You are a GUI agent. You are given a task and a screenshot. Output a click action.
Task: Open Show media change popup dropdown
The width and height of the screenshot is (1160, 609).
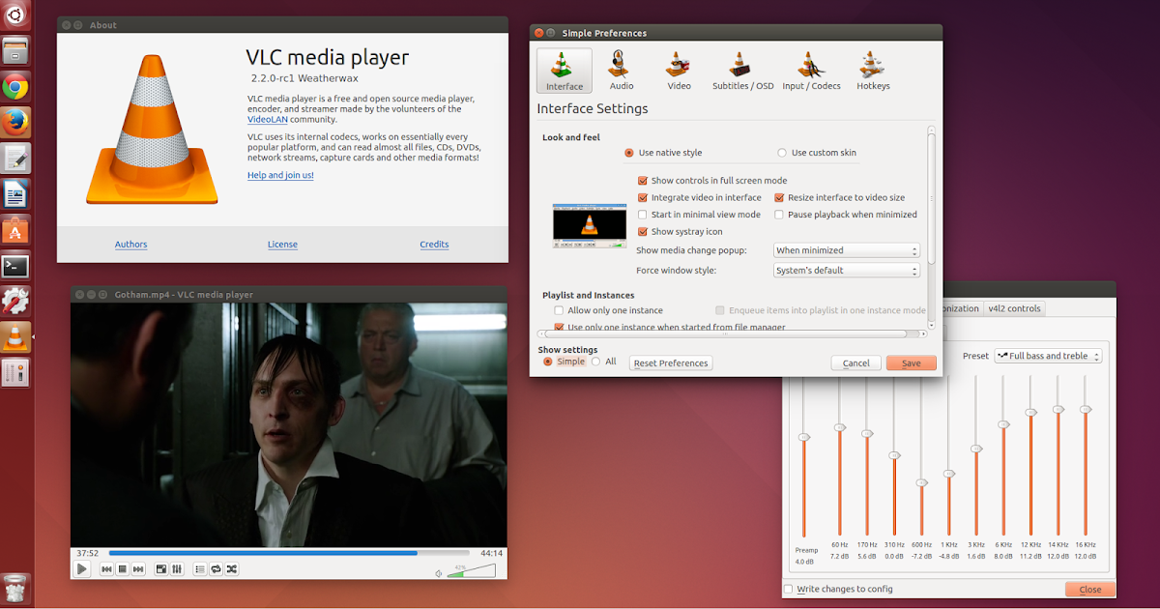click(847, 250)
